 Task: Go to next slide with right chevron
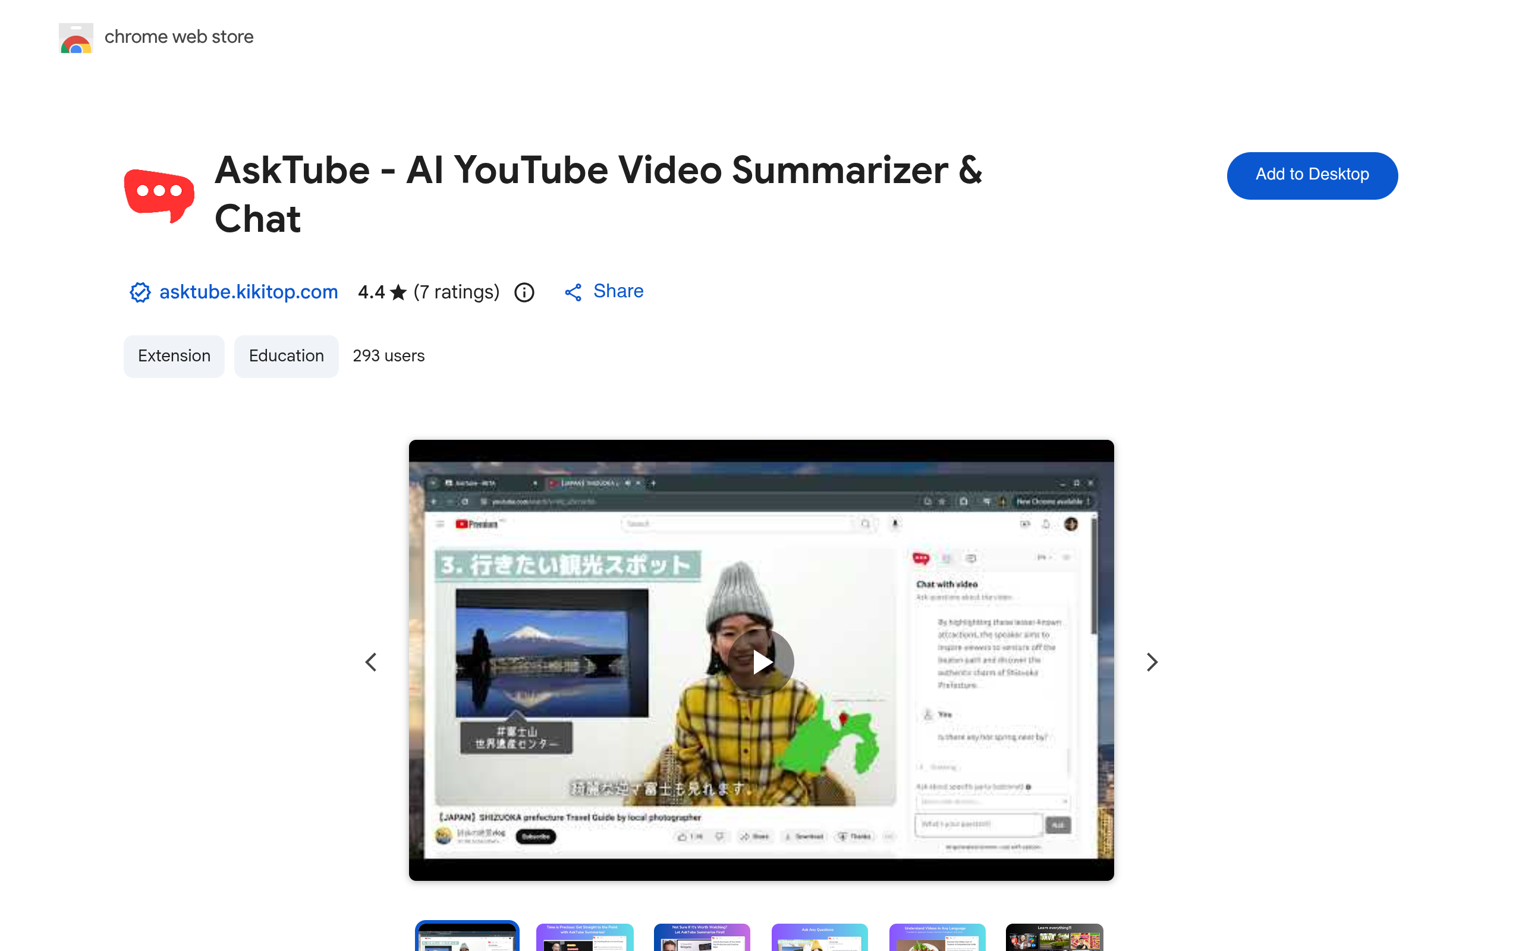1152,662
